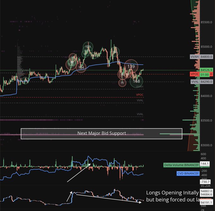215x211 pixels.
Task: Select the trade bubble labeled 122
Action: [x=71, y=64]
